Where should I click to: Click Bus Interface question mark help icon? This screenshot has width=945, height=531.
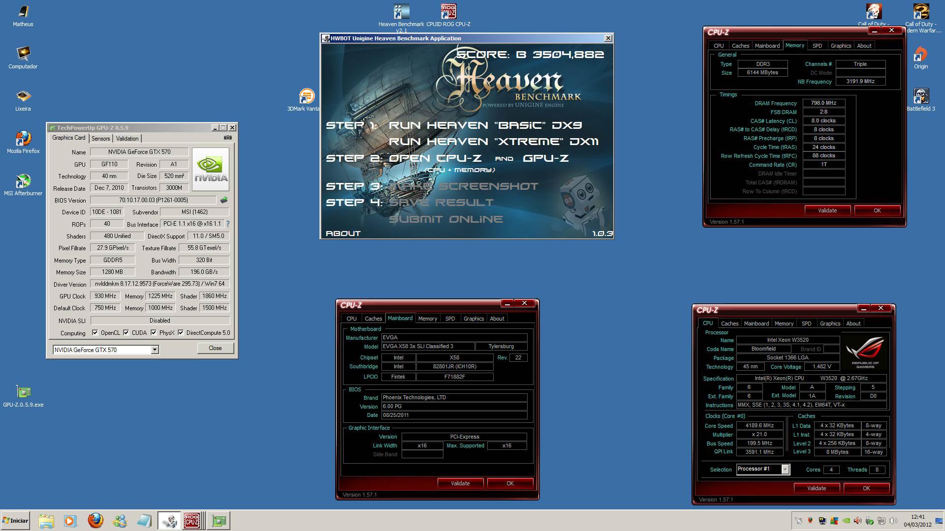click(227, 224)
